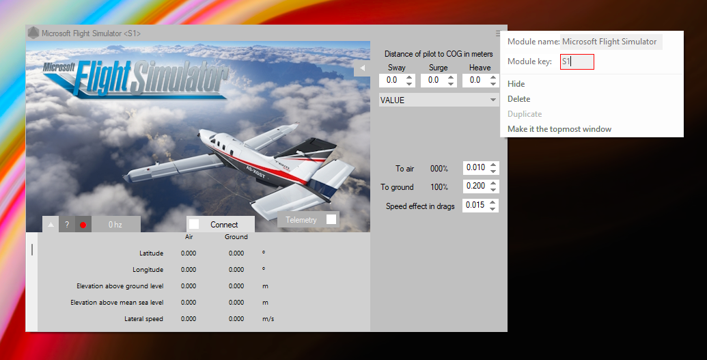Select Make it the topmost window
The width and height of the screenshot is (707, 360).
click(x=559, y=129)
